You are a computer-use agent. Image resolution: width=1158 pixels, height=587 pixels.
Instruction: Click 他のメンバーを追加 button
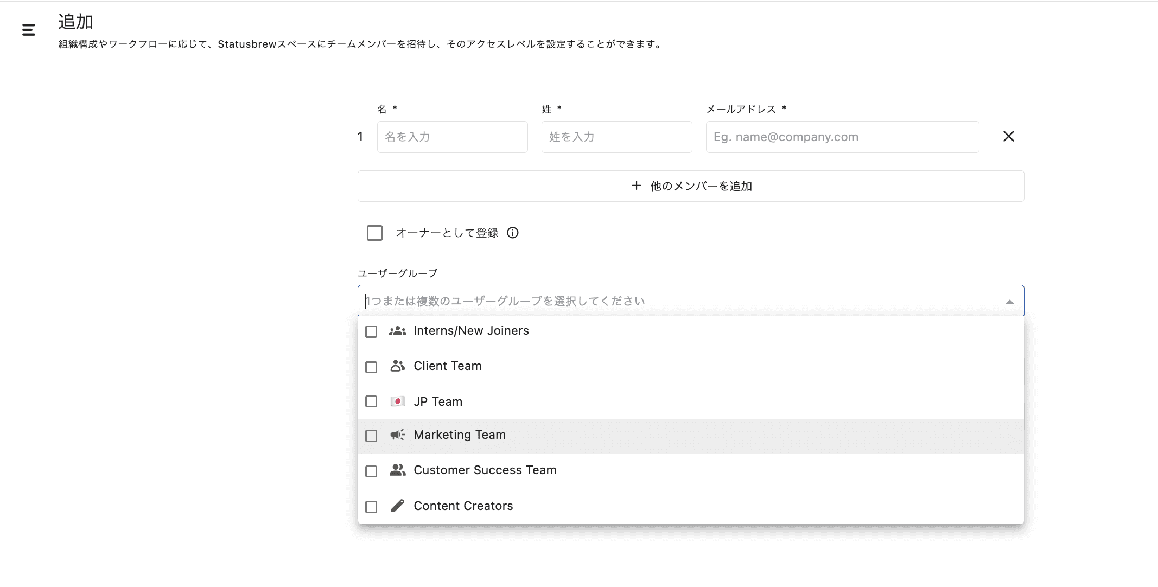(690, 186)
